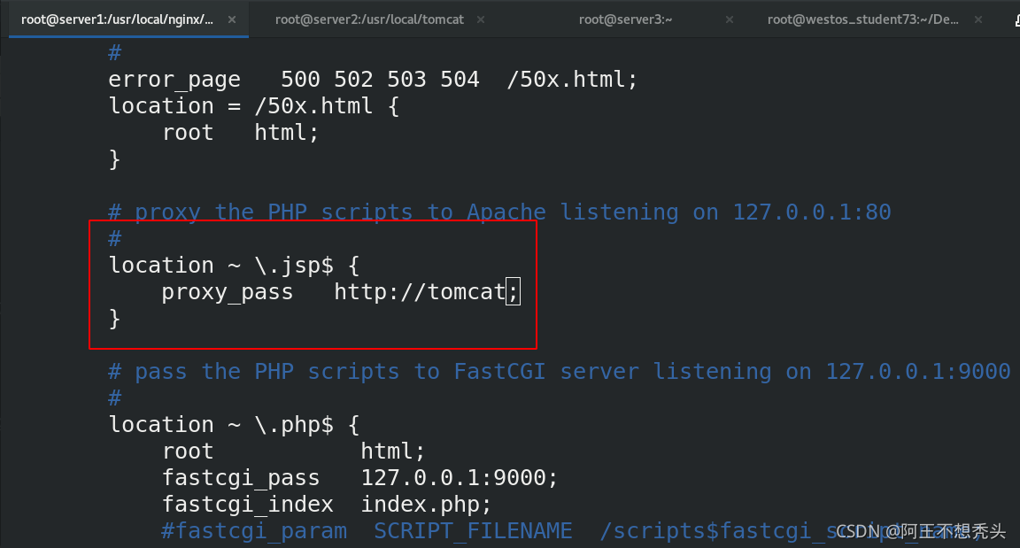This screenshot has height=548, width=1020.
Task: Click the 'root html;' line under 50x location
Action: pos(240,133)
